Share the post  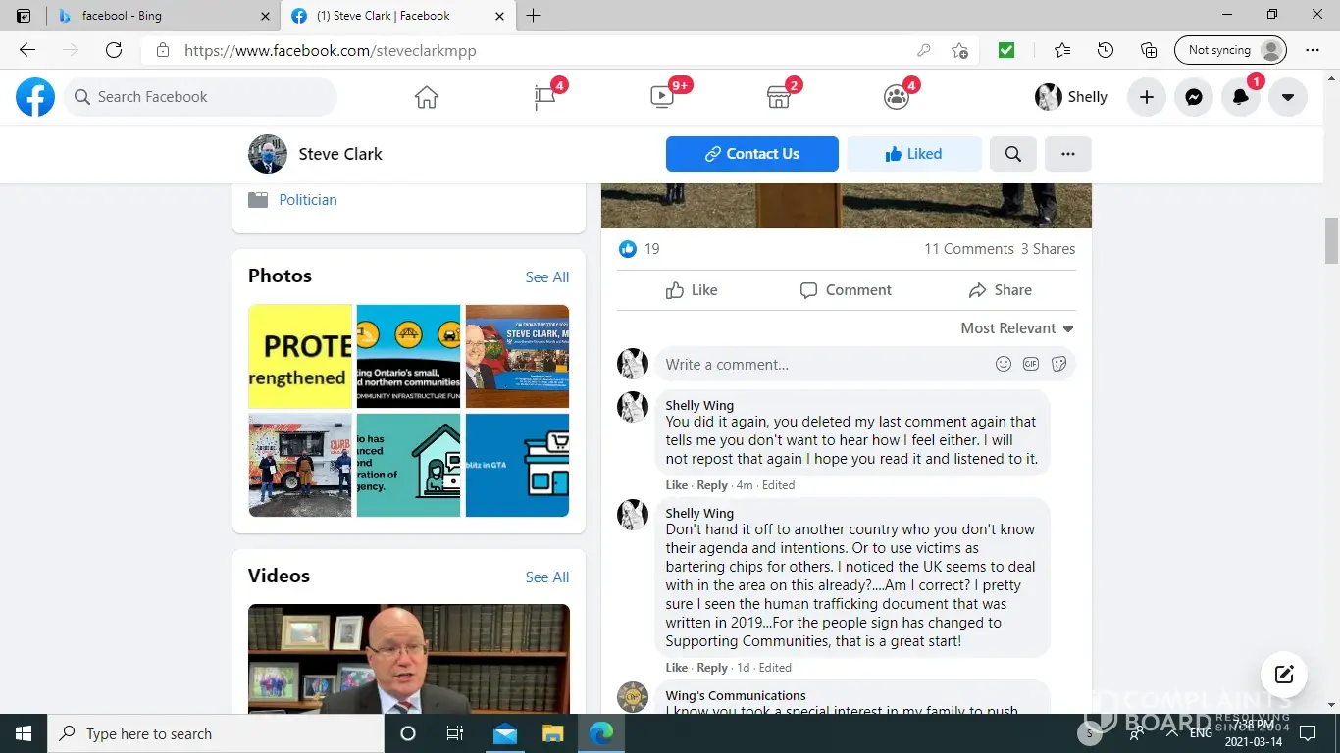coord(1000,290)
